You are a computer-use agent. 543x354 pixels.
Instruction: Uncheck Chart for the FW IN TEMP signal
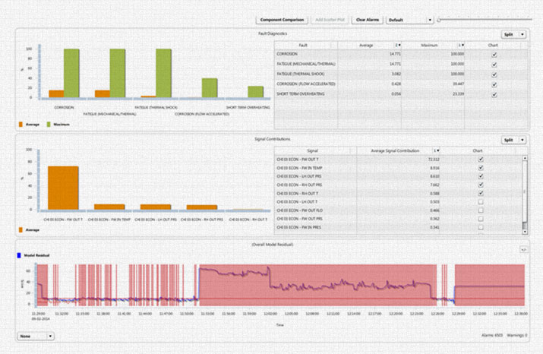tap(481, 168)
